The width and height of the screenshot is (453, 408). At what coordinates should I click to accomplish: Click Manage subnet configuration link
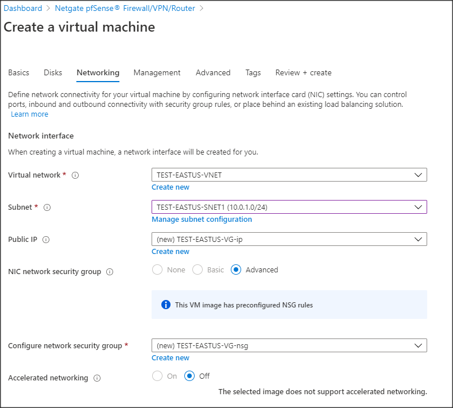(x=202, y=220)
